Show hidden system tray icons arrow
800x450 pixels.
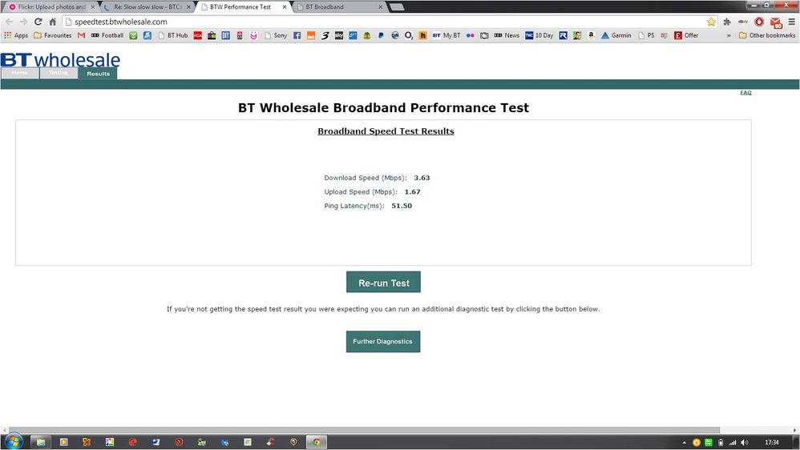click(684, 442)
